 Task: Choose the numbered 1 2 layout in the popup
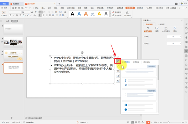pyautogui.click(x=139, y=83)
